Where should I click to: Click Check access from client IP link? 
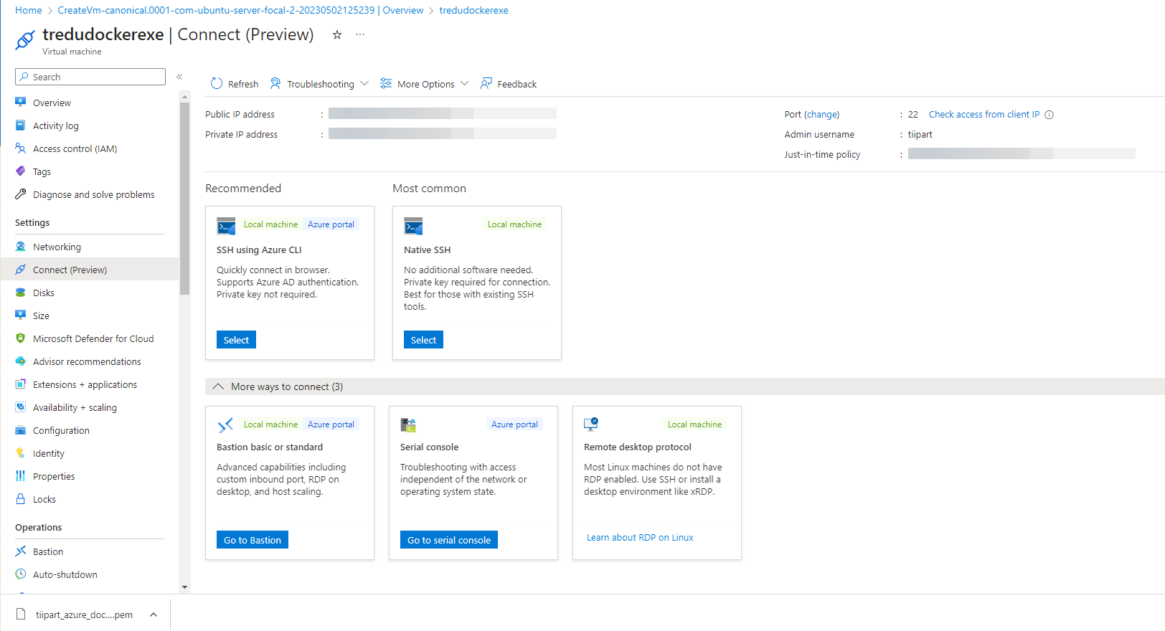tap(984, 115)
